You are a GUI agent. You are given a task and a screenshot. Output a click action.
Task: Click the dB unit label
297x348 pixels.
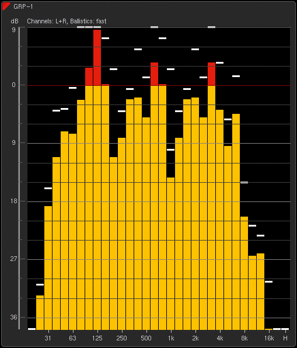click(x=15, y=21)
